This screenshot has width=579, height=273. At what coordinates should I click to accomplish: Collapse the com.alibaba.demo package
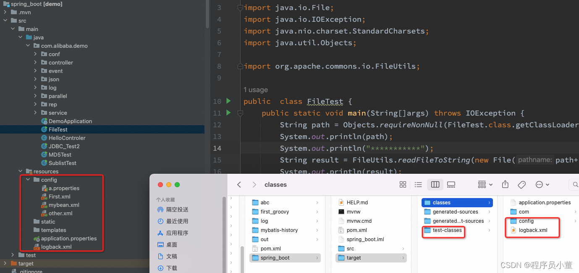pos(28,46)
